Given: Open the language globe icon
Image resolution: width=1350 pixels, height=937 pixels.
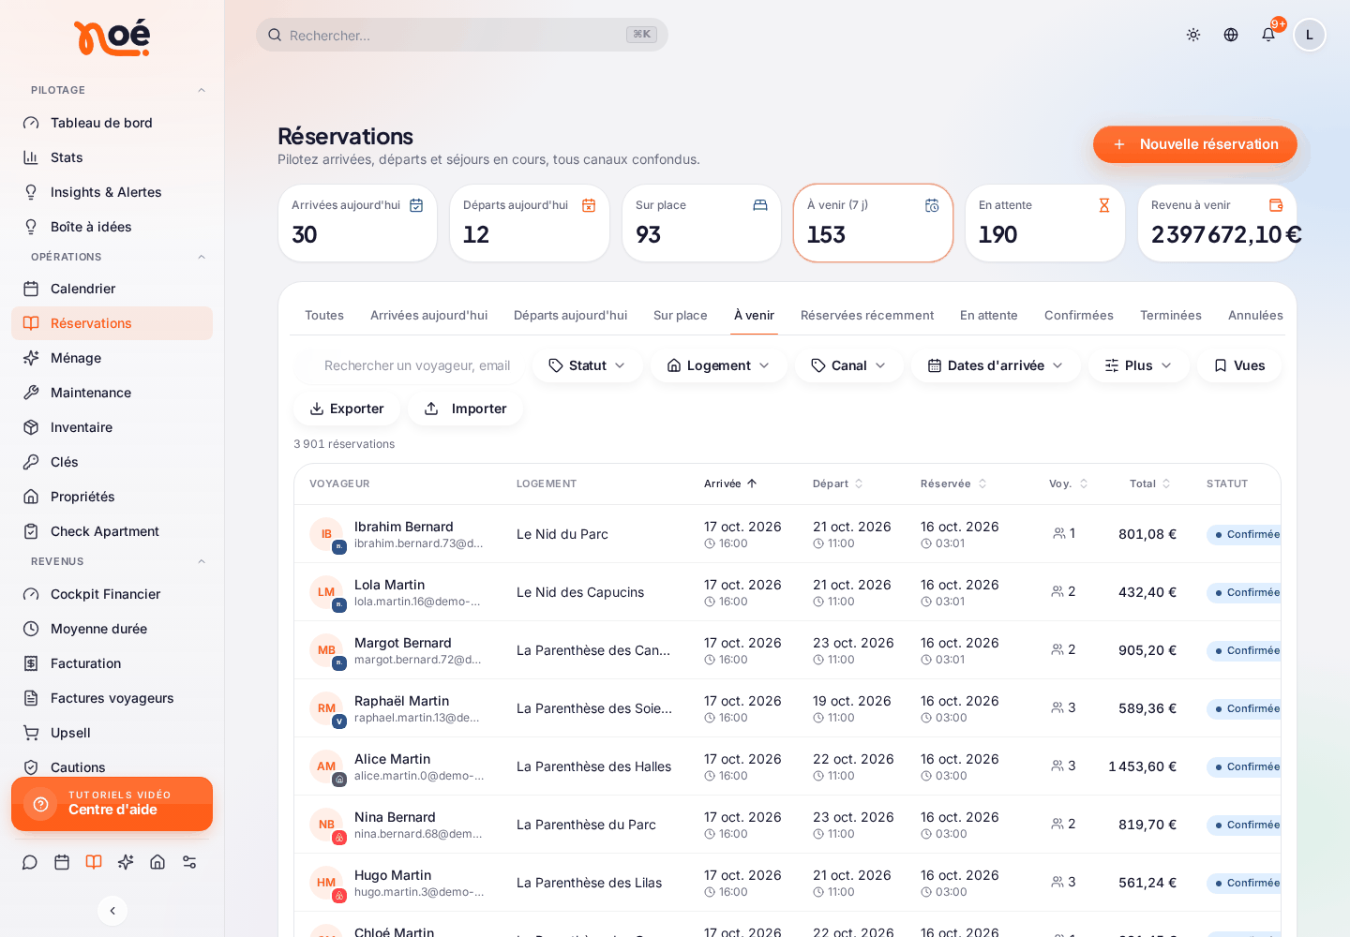Looking at the screenshot, I should click(x=1231, y=35).
